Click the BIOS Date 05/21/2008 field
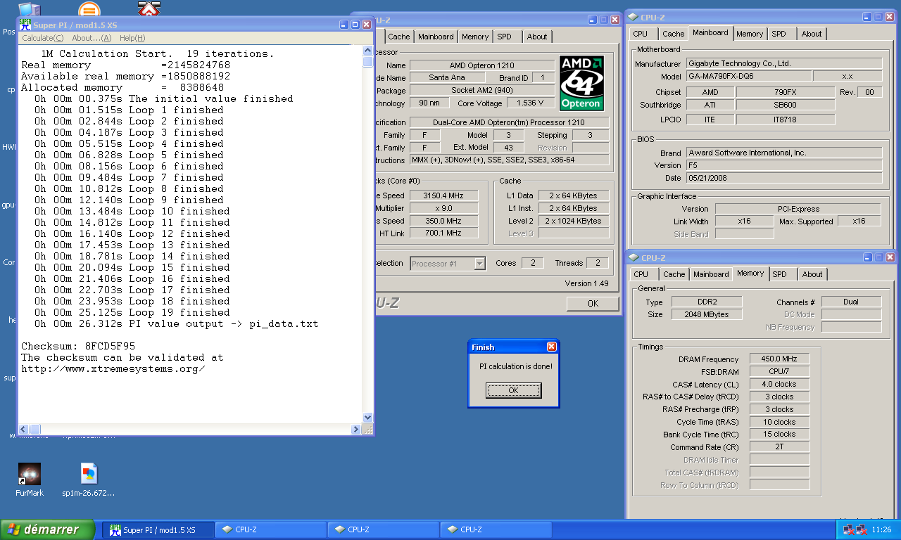 point(784,178)
